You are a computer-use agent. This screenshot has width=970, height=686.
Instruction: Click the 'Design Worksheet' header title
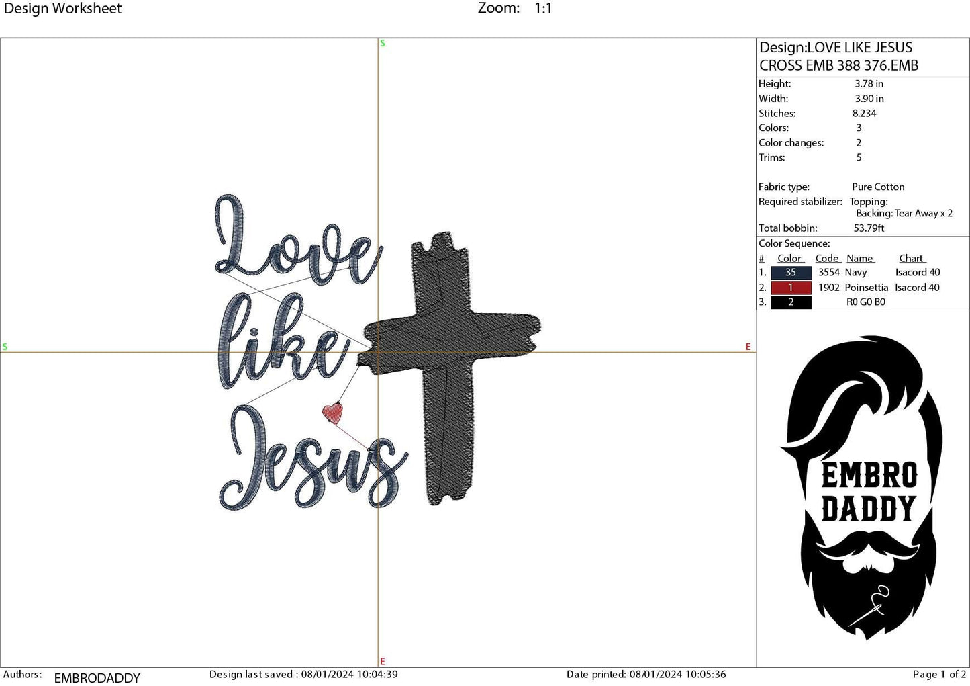pos(64,8)
